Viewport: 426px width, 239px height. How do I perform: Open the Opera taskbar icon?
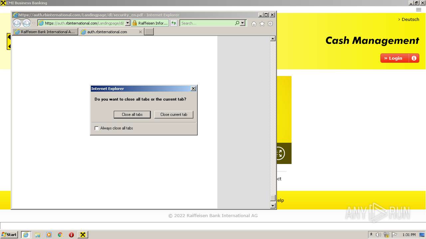[71, 235]
